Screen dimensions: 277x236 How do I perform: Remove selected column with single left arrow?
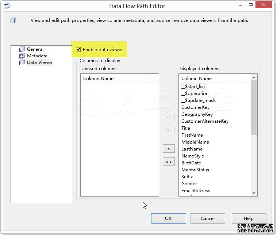[x=168, y=149]
